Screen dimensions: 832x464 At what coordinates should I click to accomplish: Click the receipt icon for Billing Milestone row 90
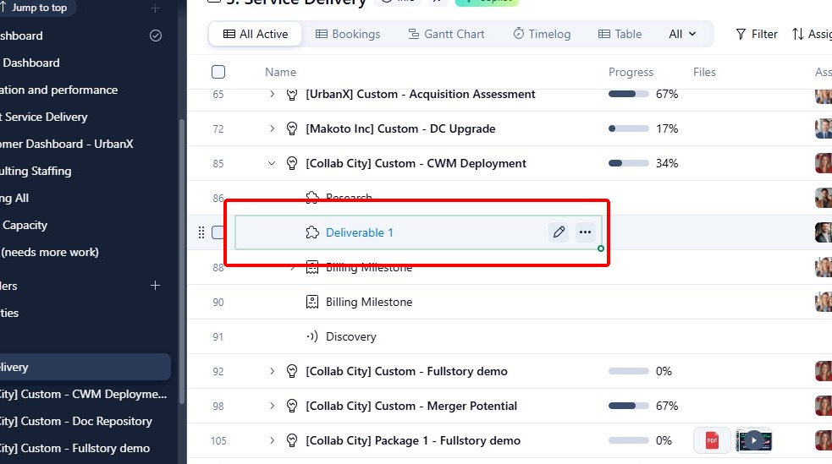312,302
